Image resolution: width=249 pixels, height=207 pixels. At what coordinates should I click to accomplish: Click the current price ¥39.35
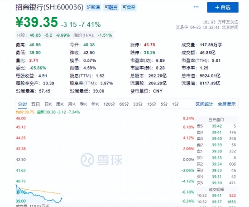click(37, 22)
